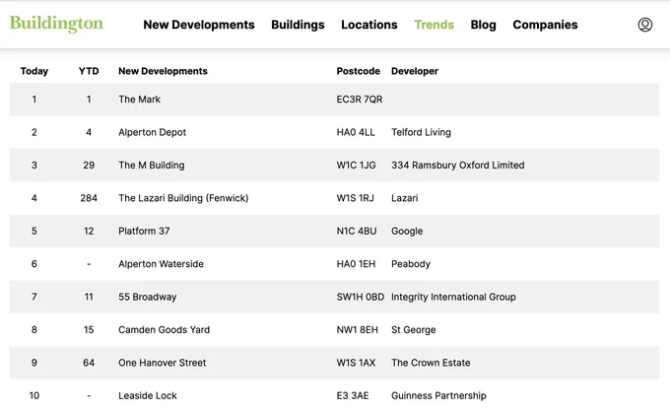Click the Today column header
Screen dimensions: 670x411
click(x=34, y=71)
